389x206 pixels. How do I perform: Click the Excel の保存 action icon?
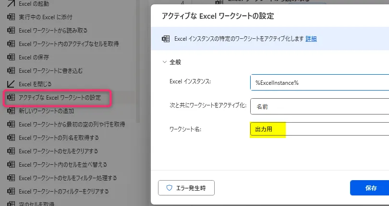[11, 57]
